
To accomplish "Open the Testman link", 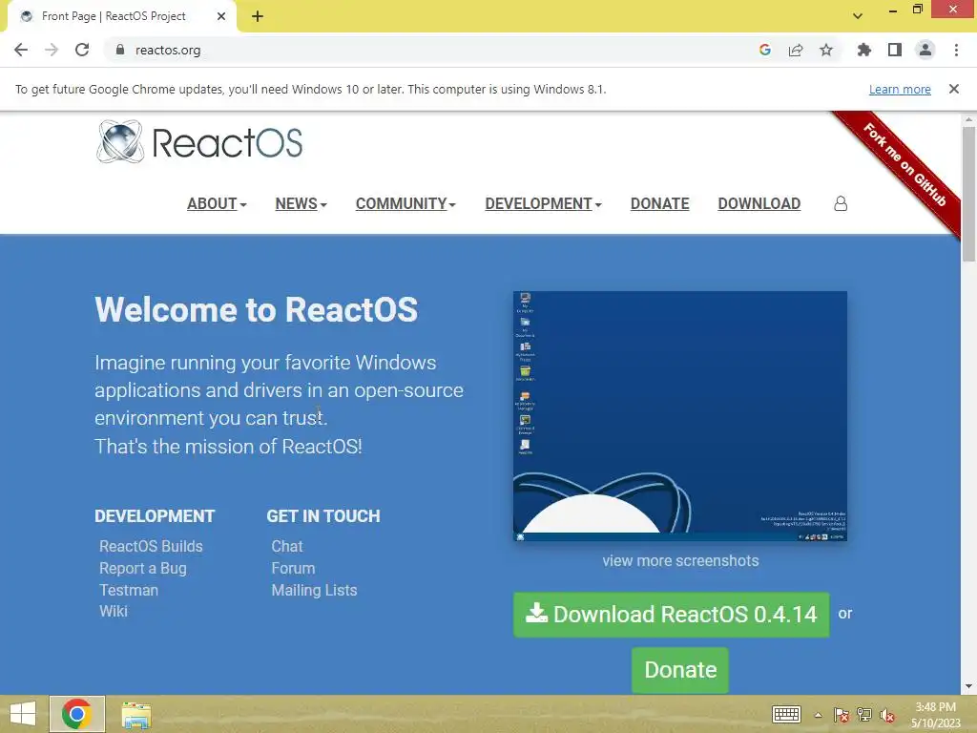I will (129, 590).
